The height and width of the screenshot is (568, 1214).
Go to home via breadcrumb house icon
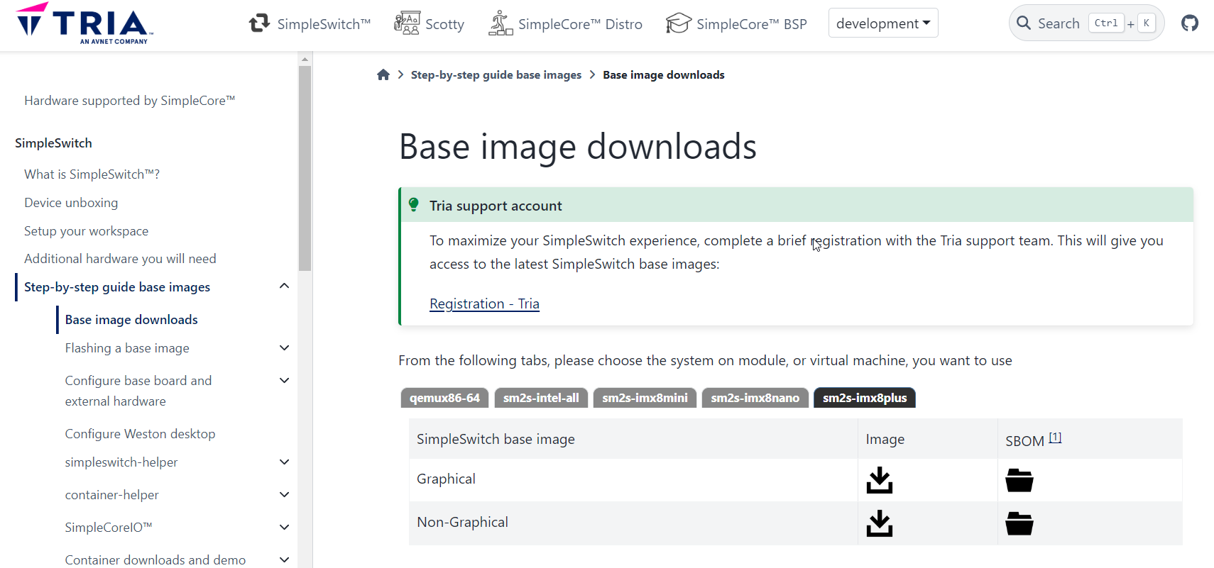point(383,74)
